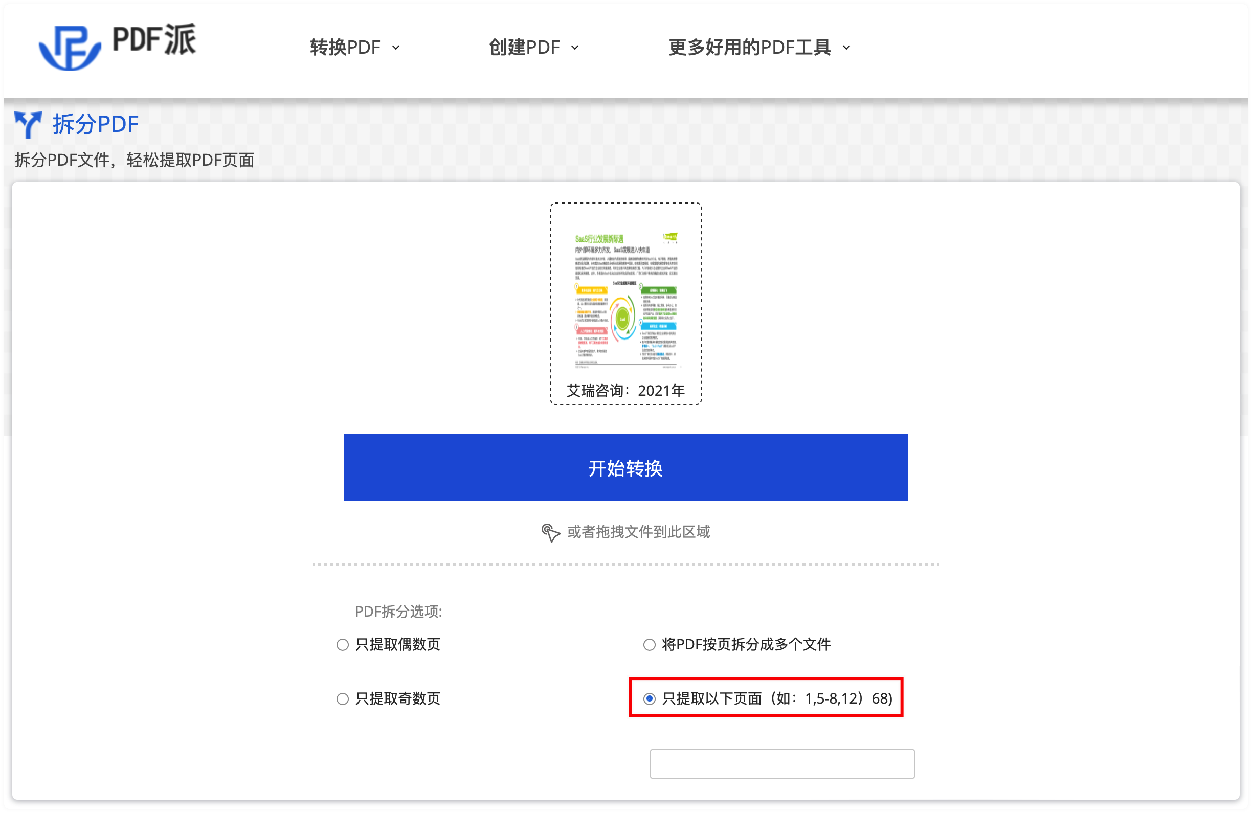Open the 更多好用的PDF工具 menu

750,48
